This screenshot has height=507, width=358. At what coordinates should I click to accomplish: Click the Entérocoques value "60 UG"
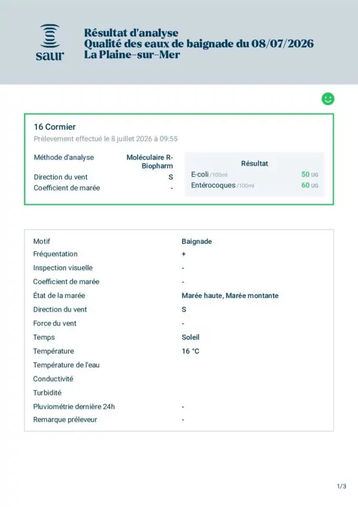click(x=310, y=185)
